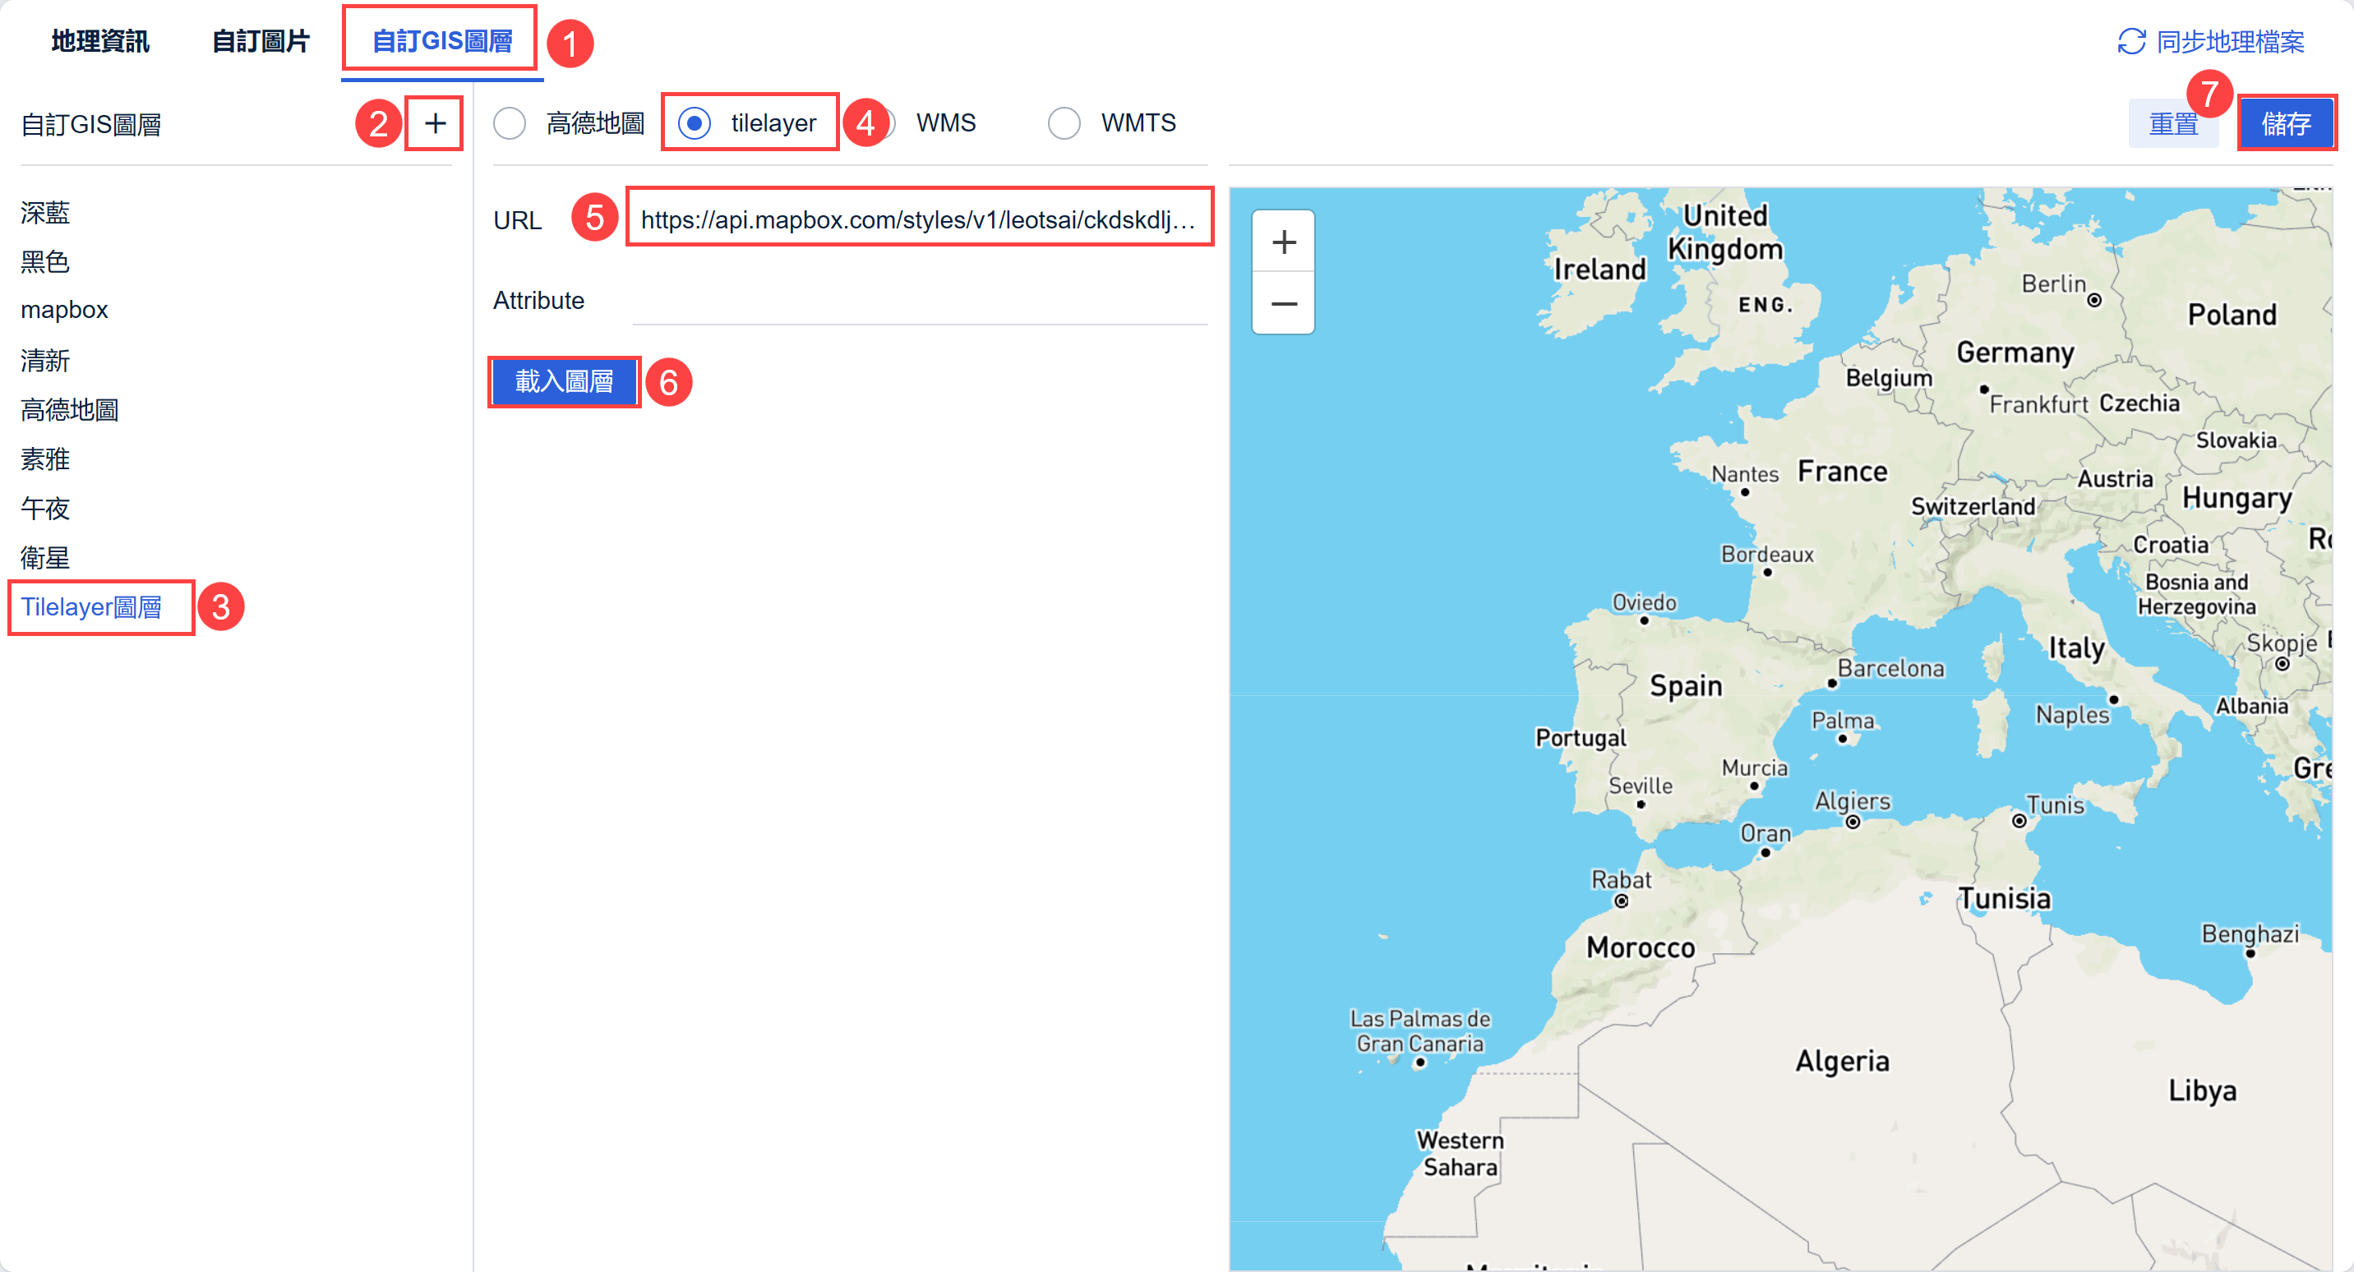
Task: Select the mapbox layer entry
Action: tap(64, 310)
